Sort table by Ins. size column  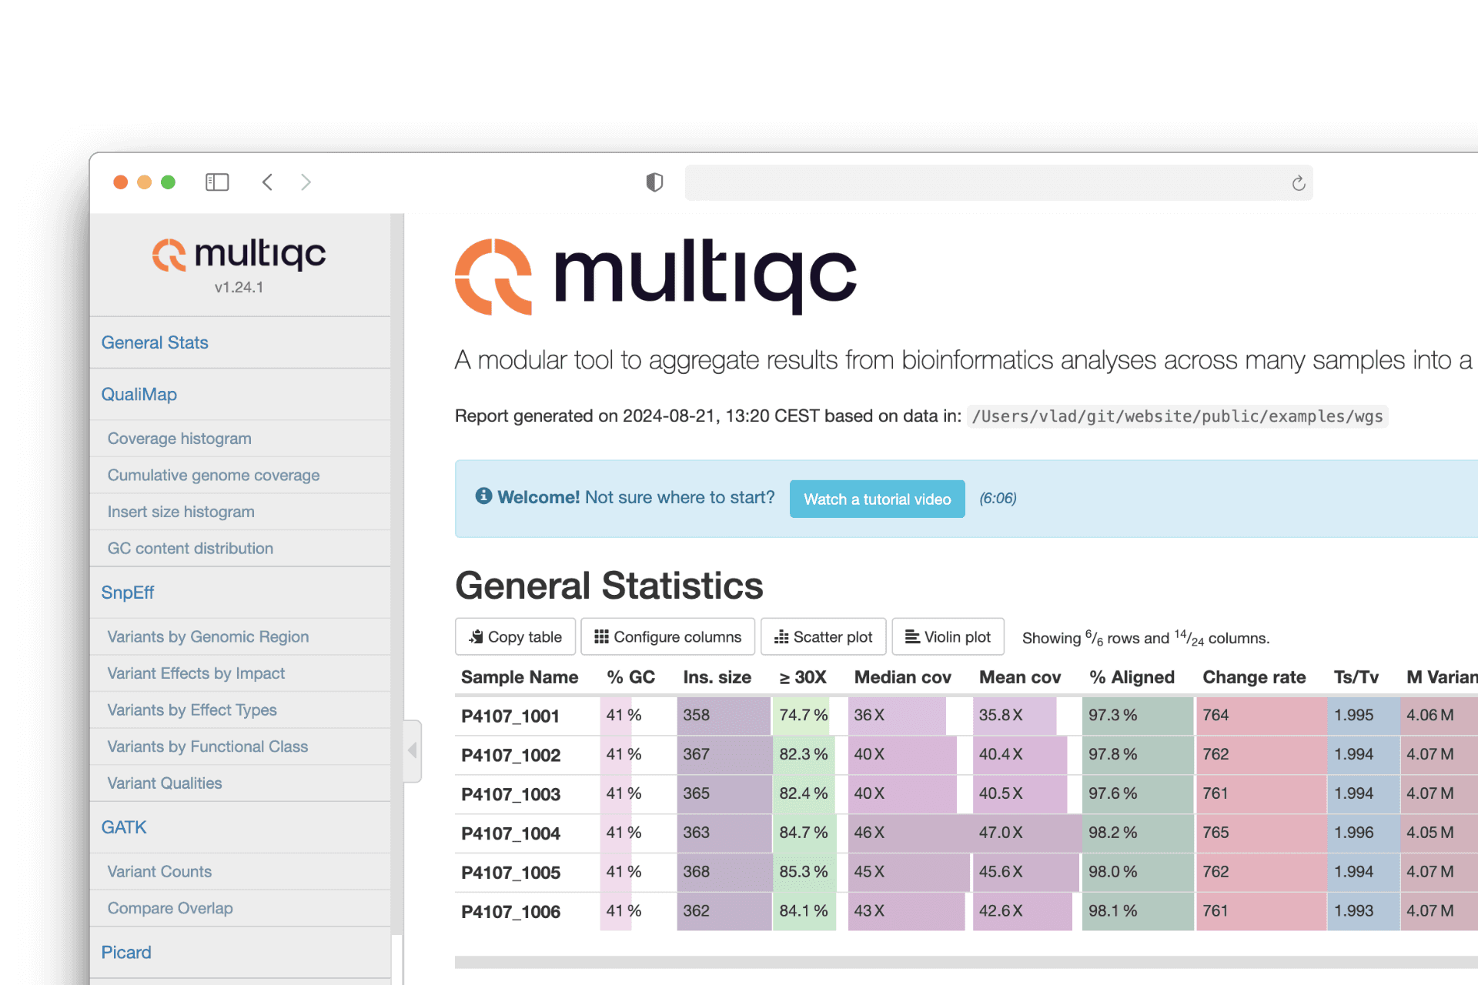[717, 677]
